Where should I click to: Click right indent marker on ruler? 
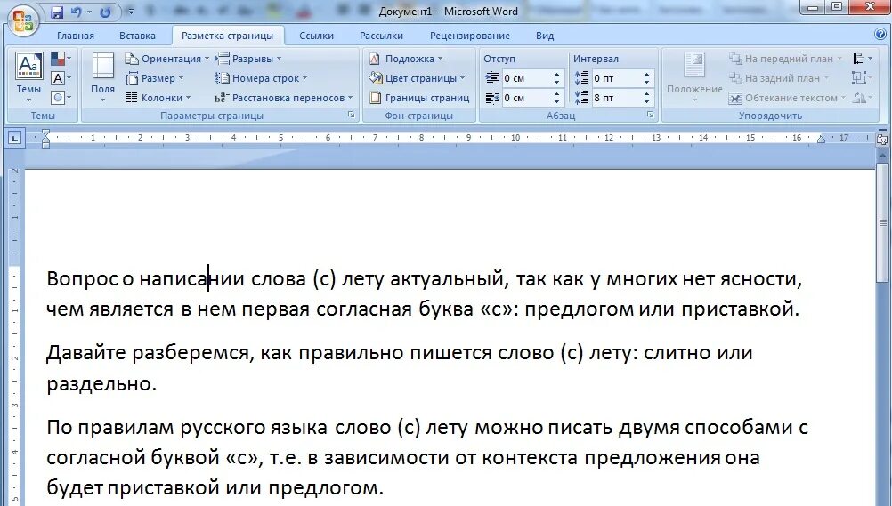[821, 140]
